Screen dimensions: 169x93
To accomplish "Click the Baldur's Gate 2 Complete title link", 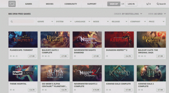I will [50, 51].
